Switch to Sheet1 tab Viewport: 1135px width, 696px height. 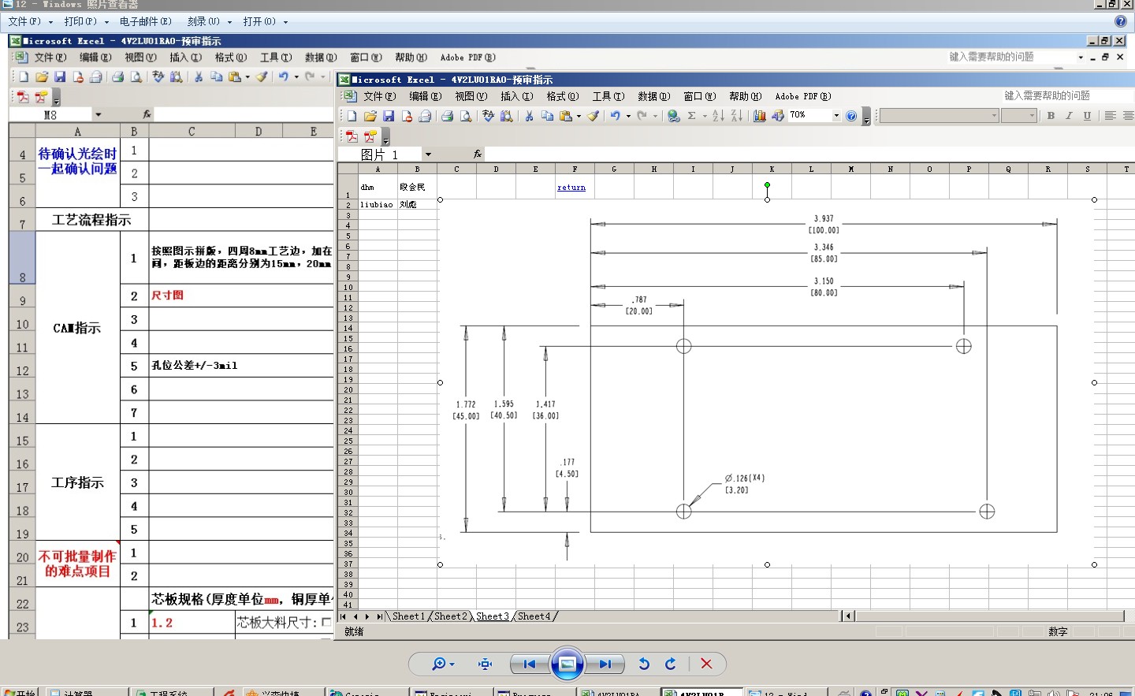coord(408,616)
